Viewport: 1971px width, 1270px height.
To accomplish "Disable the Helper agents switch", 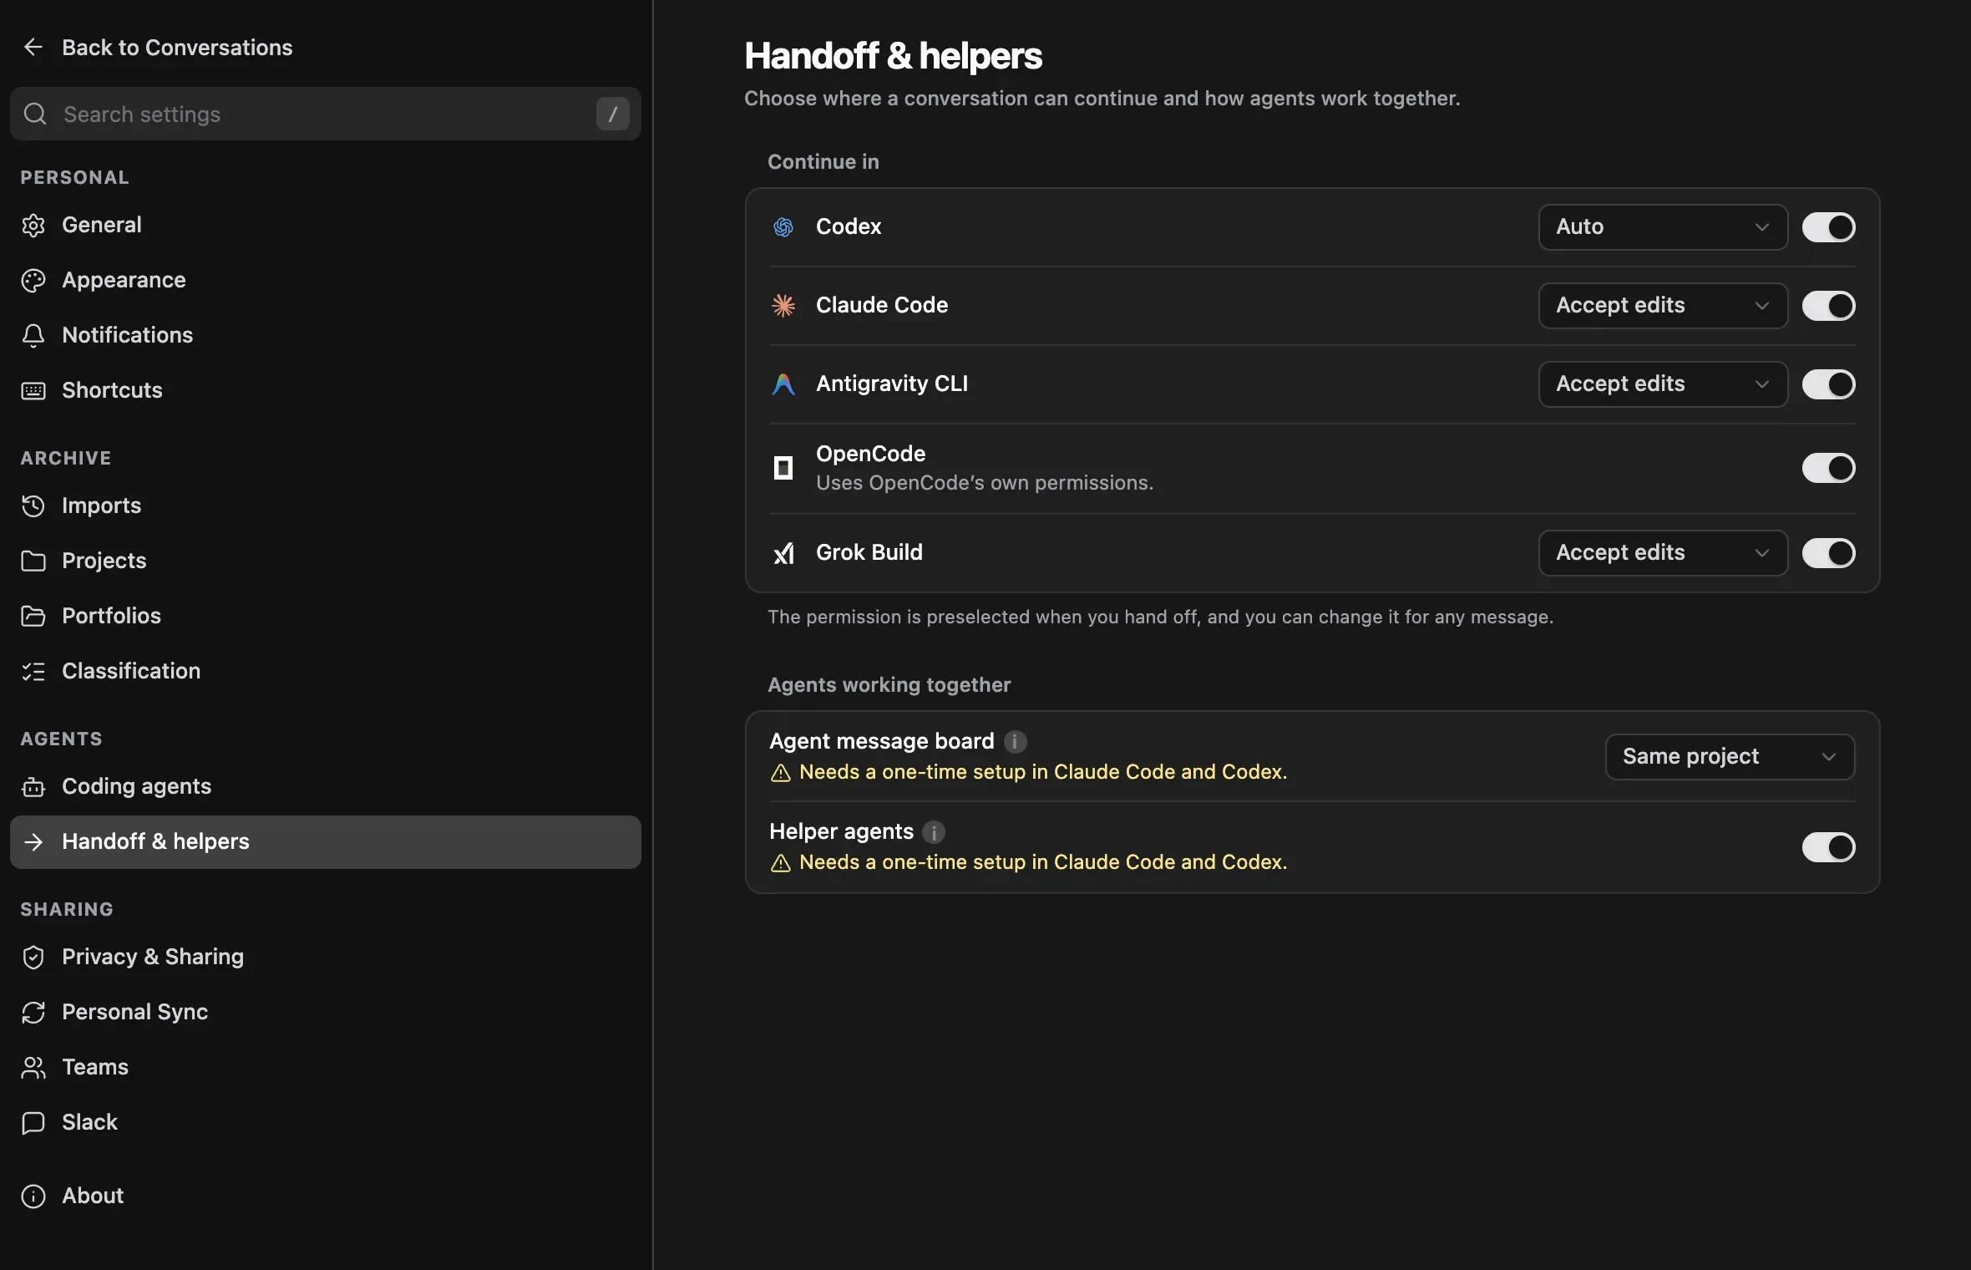I will 1828,846.
